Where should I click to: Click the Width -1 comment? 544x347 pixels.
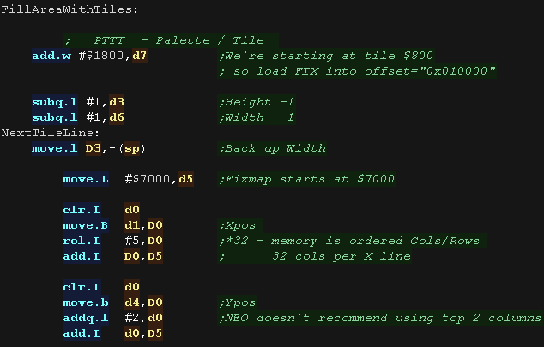pyautogui.click(x=257, y=117)
